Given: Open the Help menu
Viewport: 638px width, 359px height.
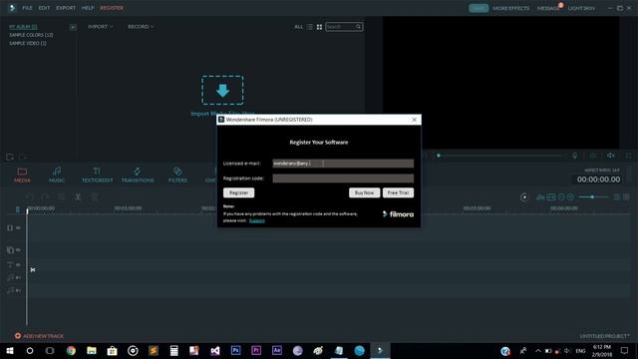Looking at the screenshot, I should click(88, 8).
